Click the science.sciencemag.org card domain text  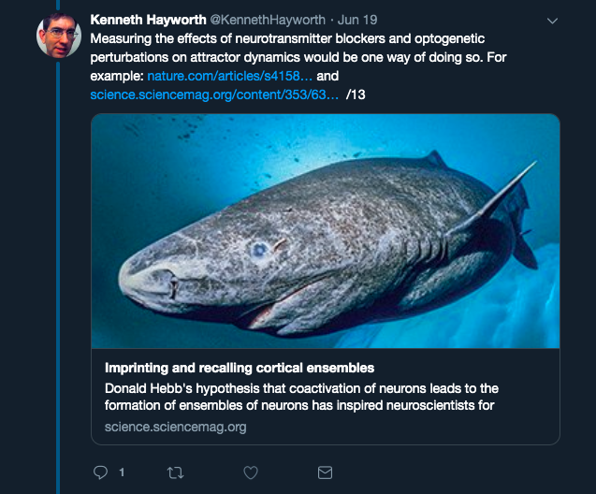pyautogui.click(x=176, y=427)
